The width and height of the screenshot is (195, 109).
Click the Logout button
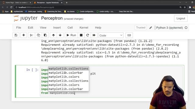coord(181,18)
